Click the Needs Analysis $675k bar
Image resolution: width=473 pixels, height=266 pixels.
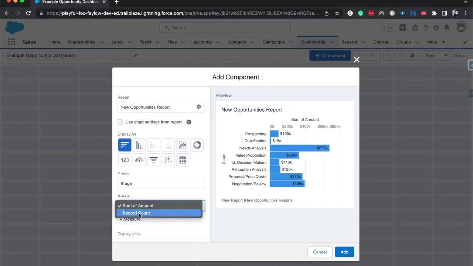299,148
